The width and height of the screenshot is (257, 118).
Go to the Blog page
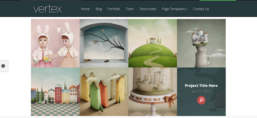tap(99, 9)
